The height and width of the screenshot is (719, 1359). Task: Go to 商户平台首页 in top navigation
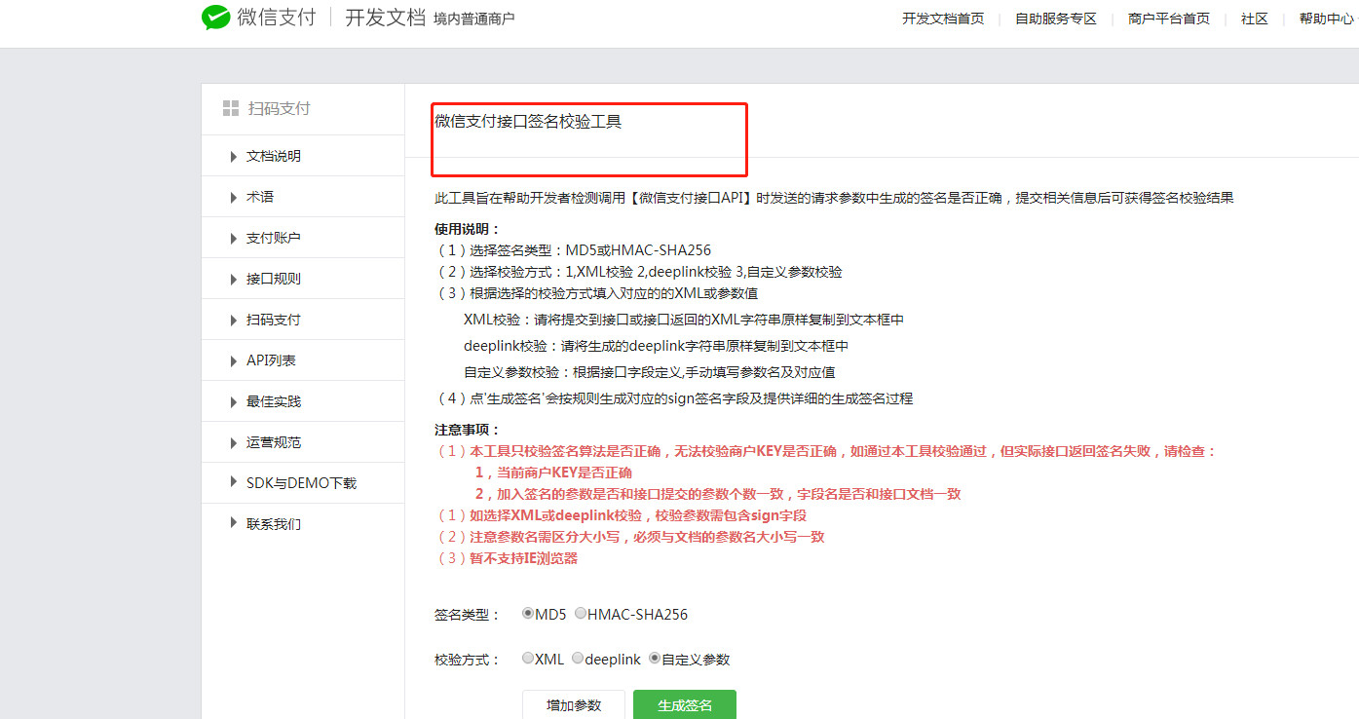[1169, 19]
